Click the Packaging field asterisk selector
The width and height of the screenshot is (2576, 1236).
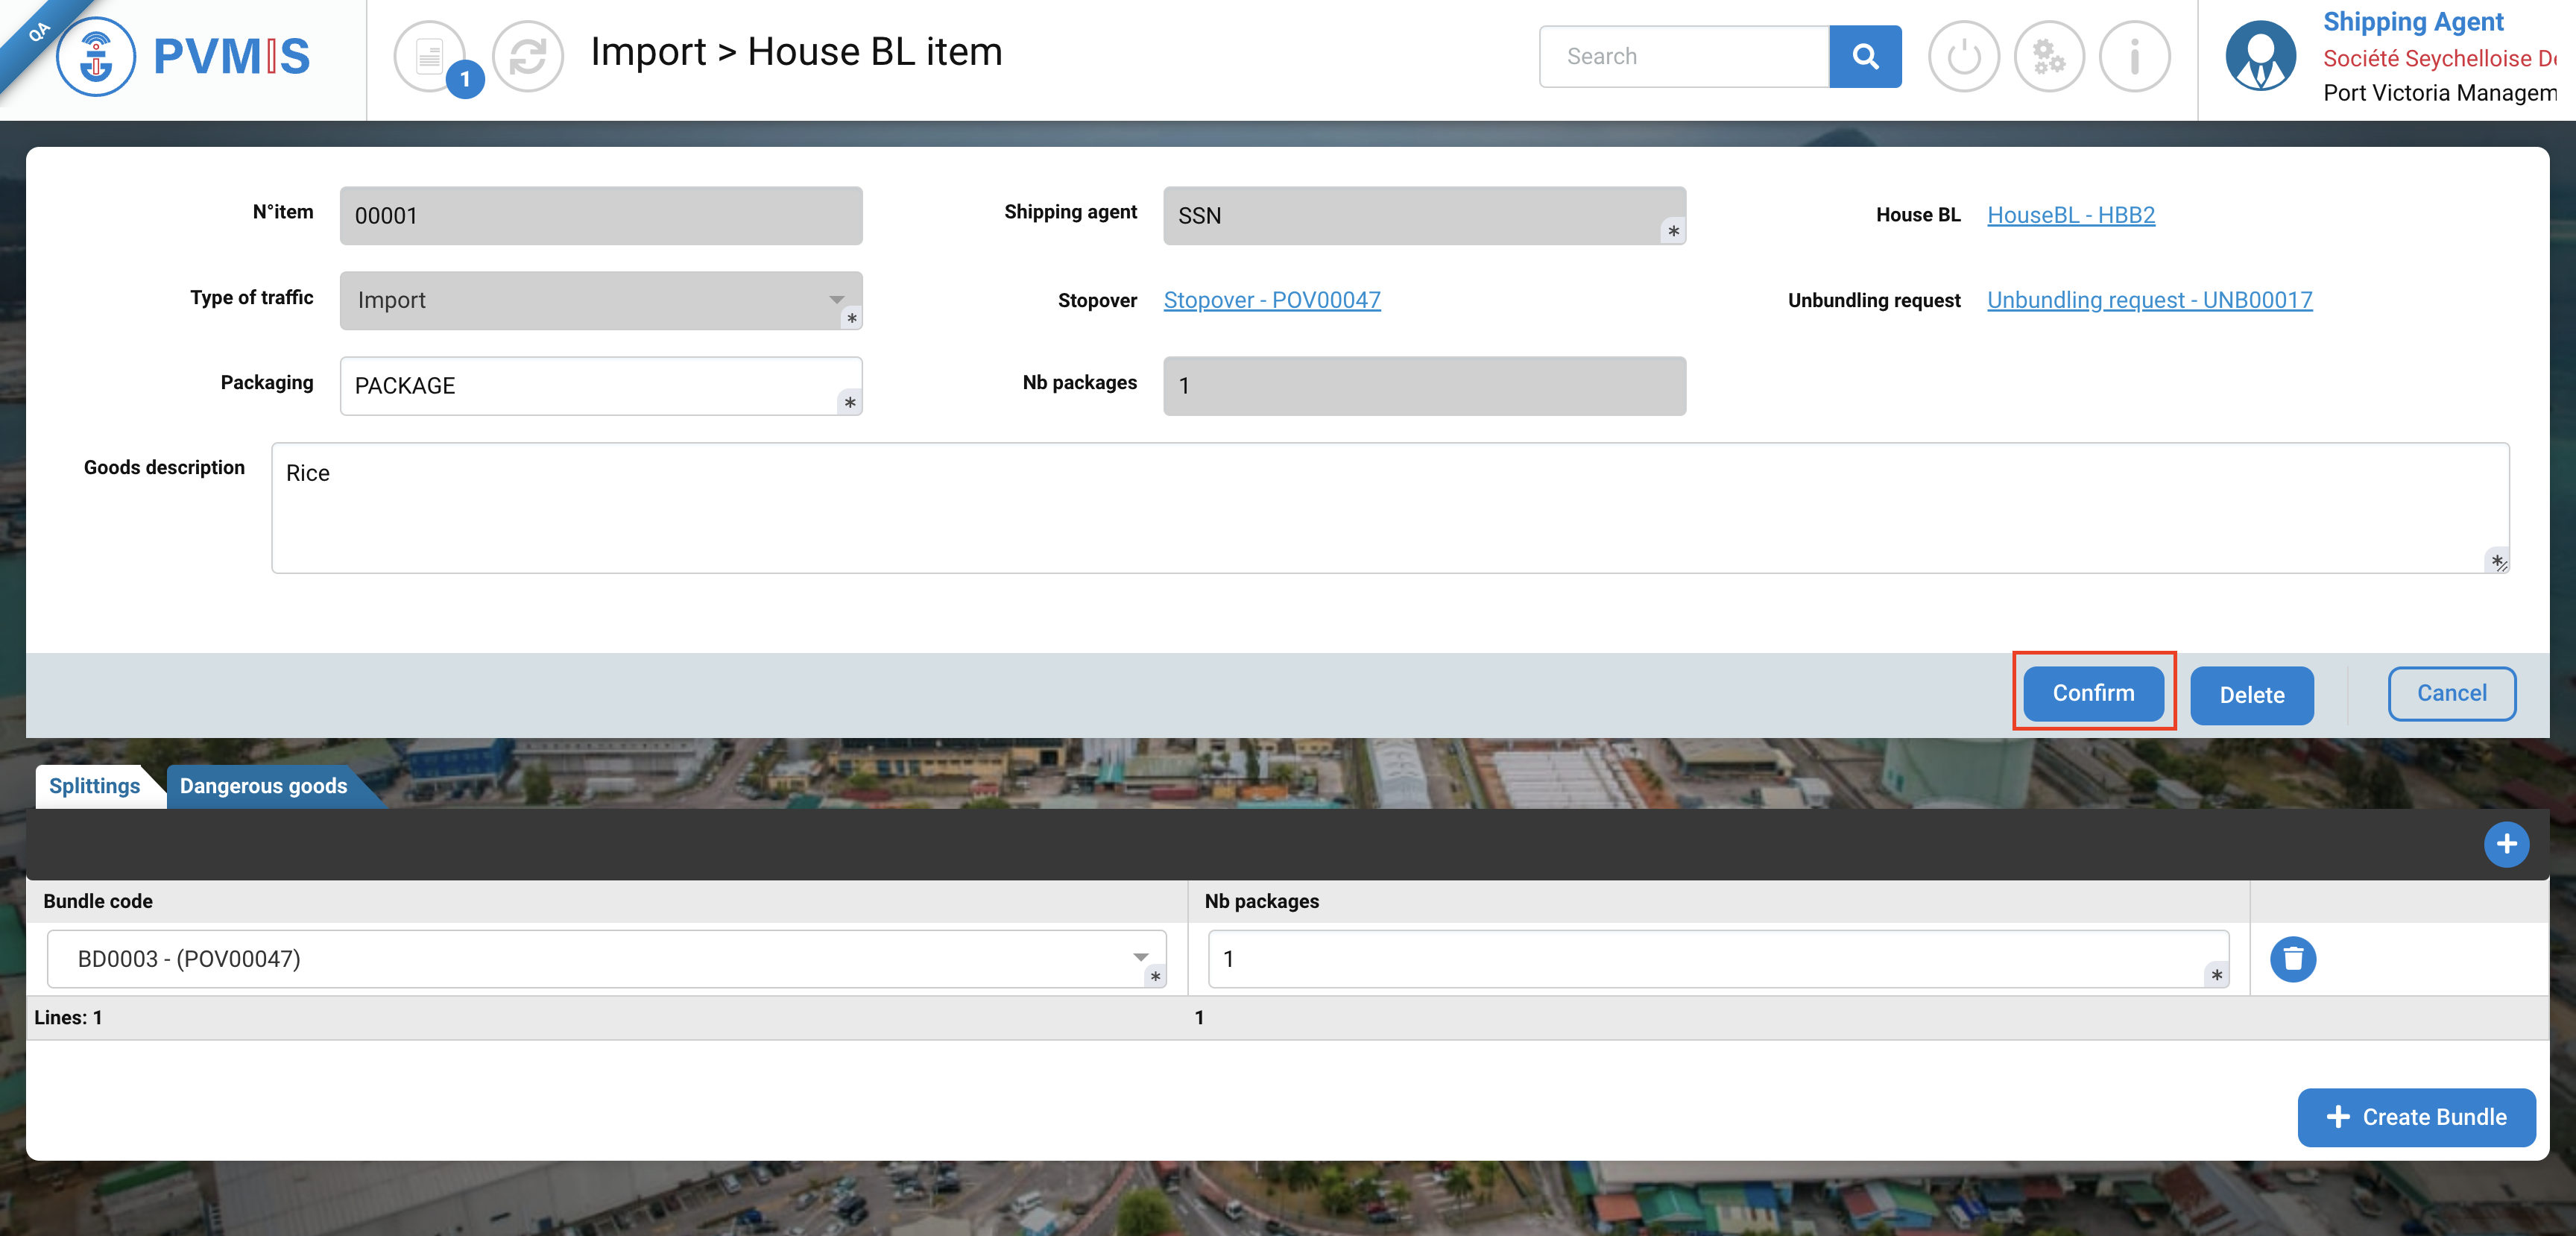pyautogui.click(x=849, y=402)
